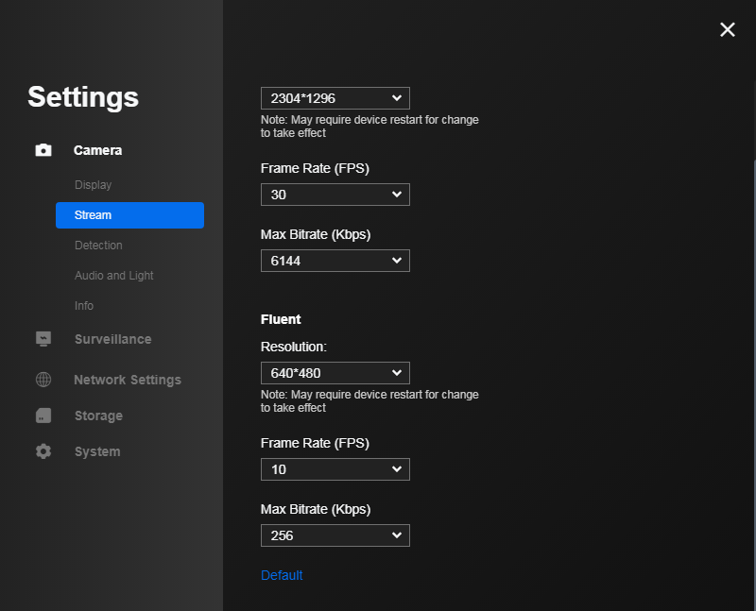Expand the Frame Rate dropdown showing 30
The height and width of the screenshot is (611, 756).
click(335, 195)
